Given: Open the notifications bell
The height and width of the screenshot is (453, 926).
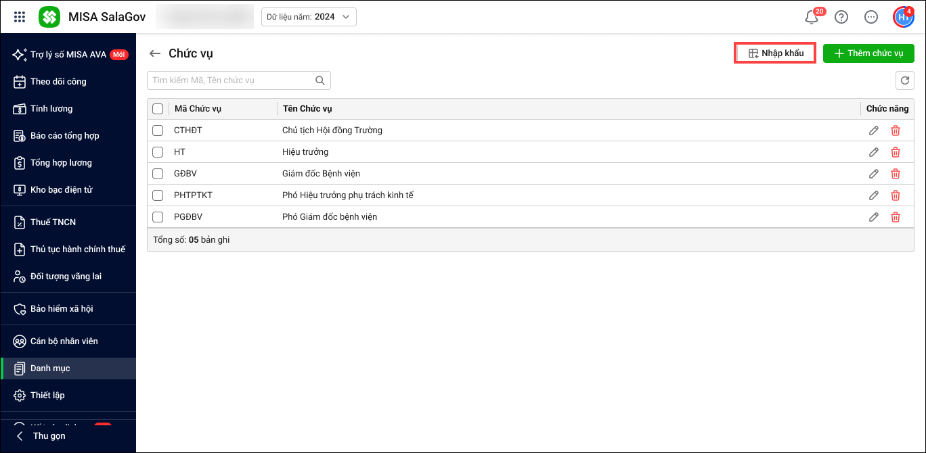Looking at the screenshot, I should (x=812, y=18).
